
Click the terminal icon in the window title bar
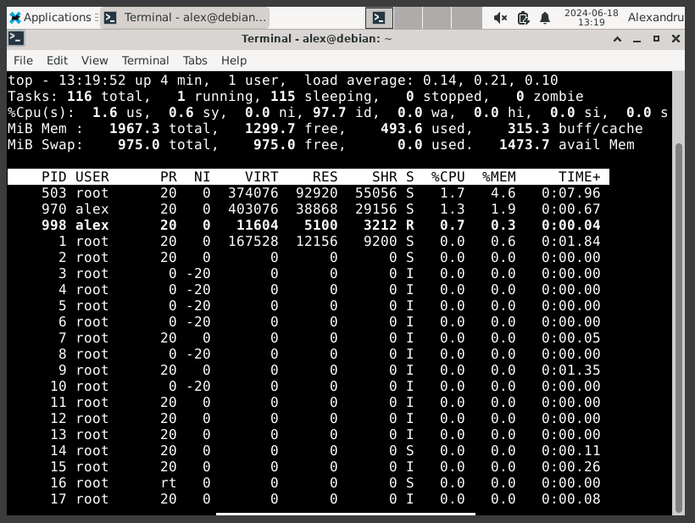pyautogui.click(x=16, y=38)
